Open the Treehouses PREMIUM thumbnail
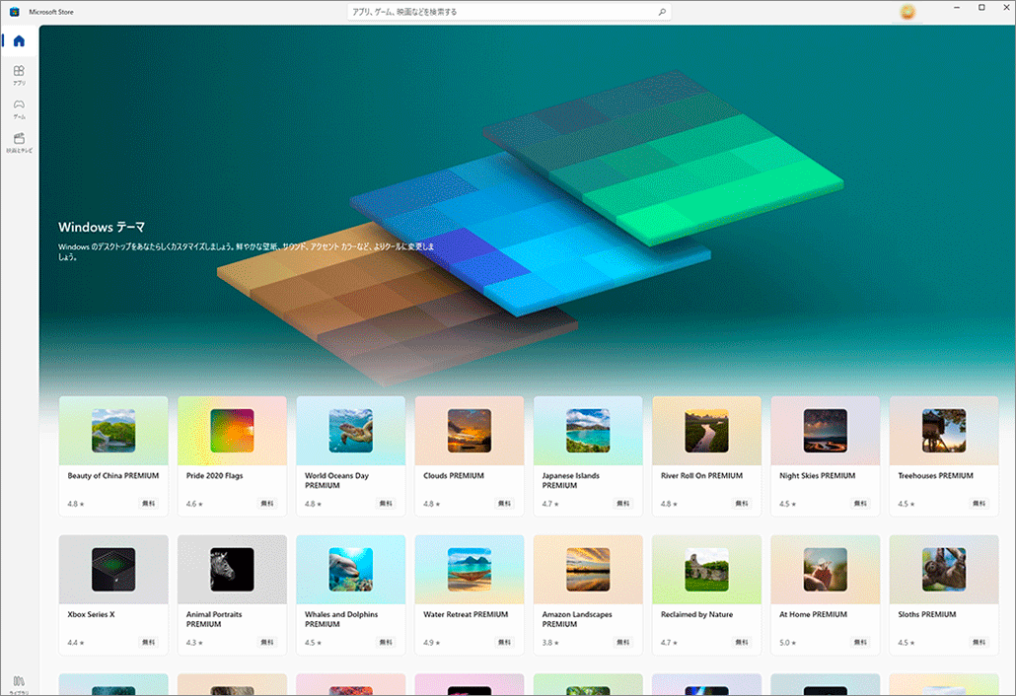The height and width of the screenshot is (696, 1016). click(943, 431)
